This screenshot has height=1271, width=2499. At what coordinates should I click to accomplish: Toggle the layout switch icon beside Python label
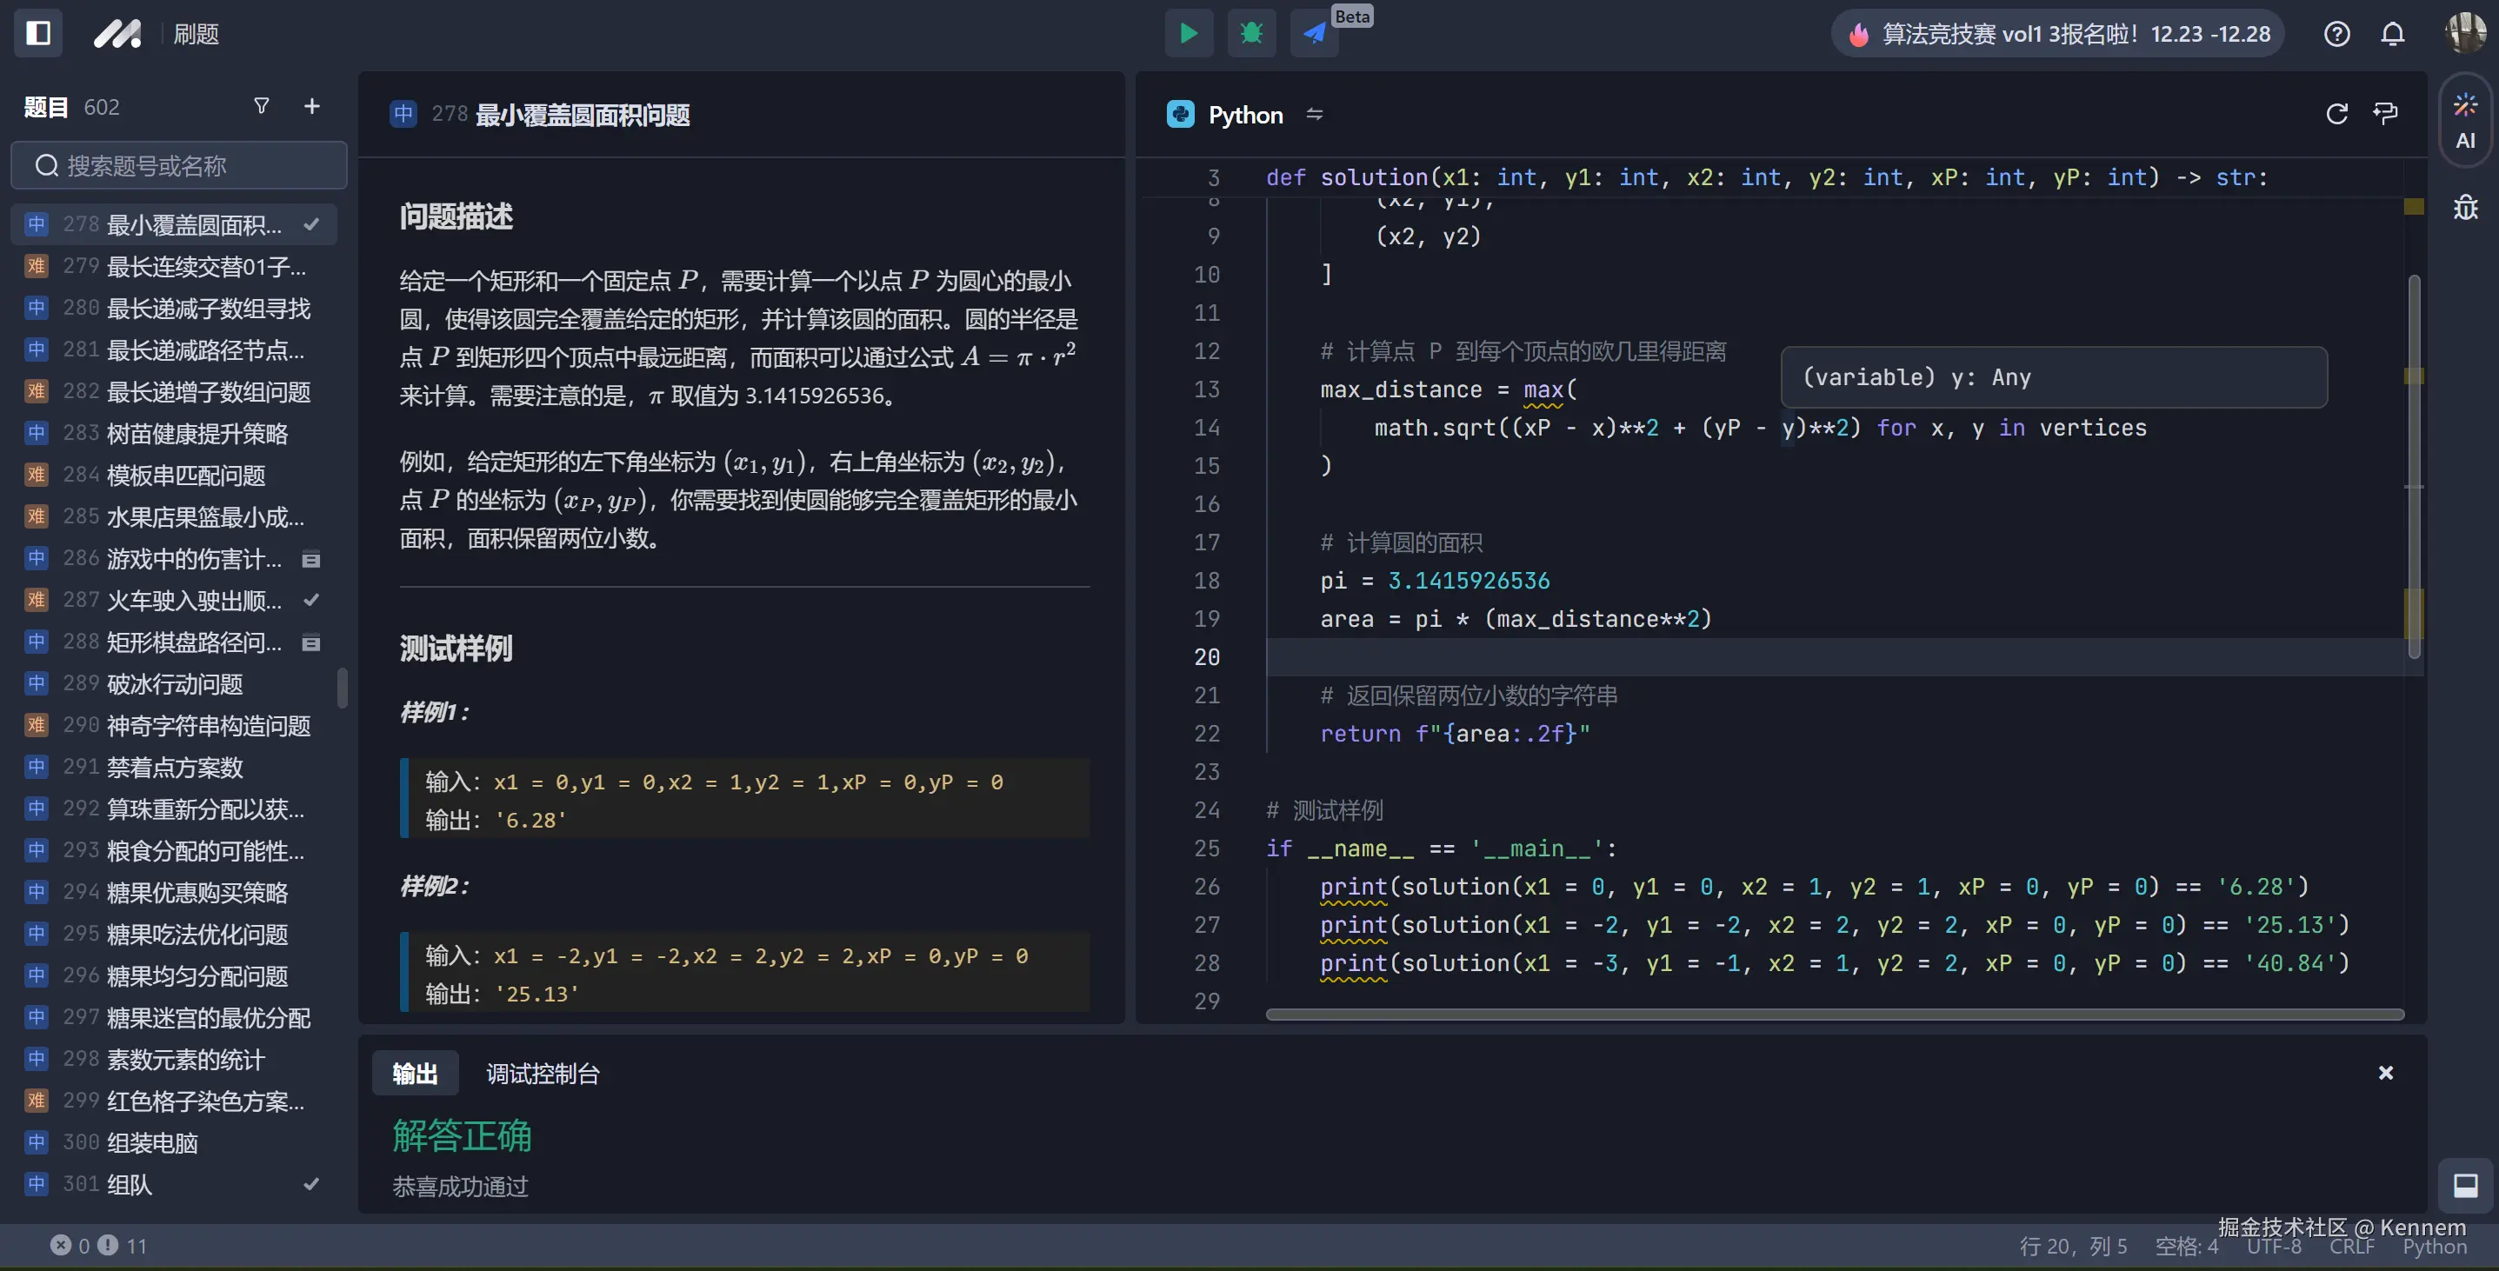pyautogui.click(x=1315, y=115)
